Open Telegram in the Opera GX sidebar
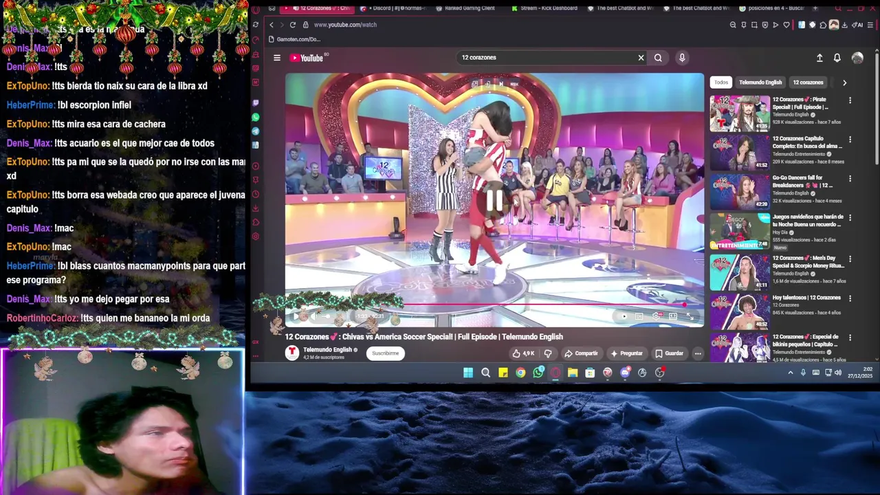 (256, 131)
